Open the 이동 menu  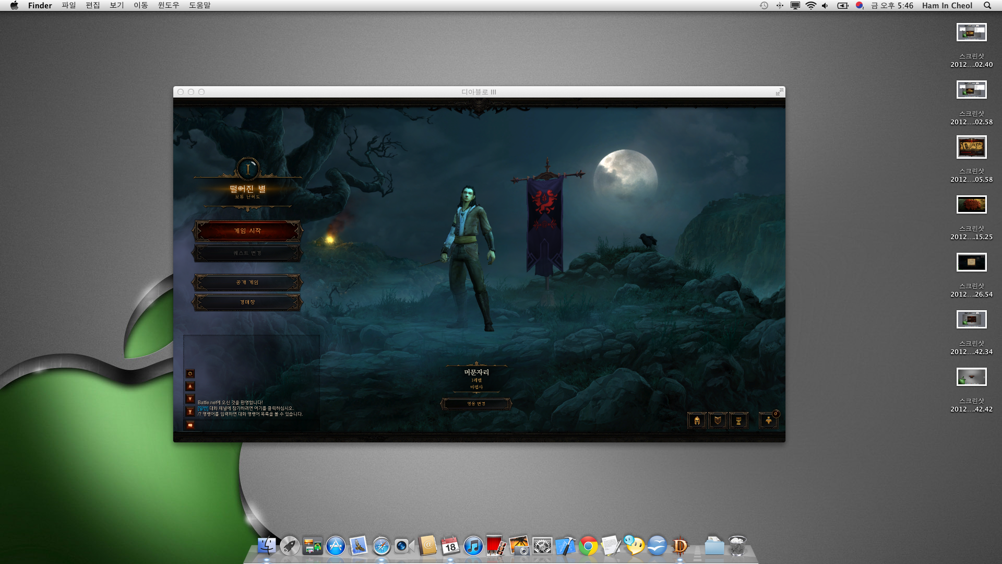pyautogui.click(x=140, y=5)
